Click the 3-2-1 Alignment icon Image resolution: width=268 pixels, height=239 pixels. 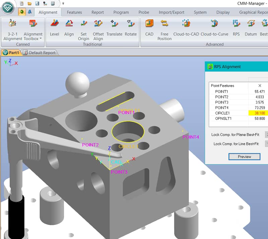[13, 24]
